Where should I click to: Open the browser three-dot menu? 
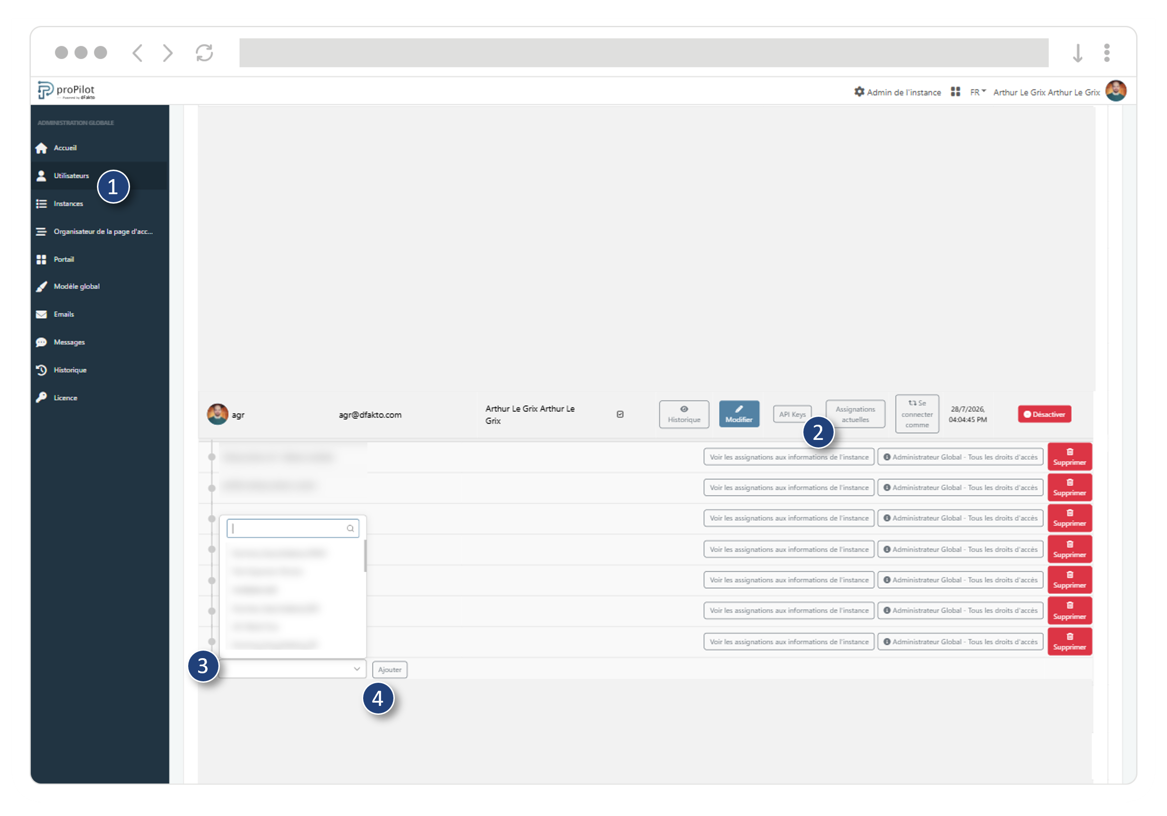click(x=1107, y=53)
